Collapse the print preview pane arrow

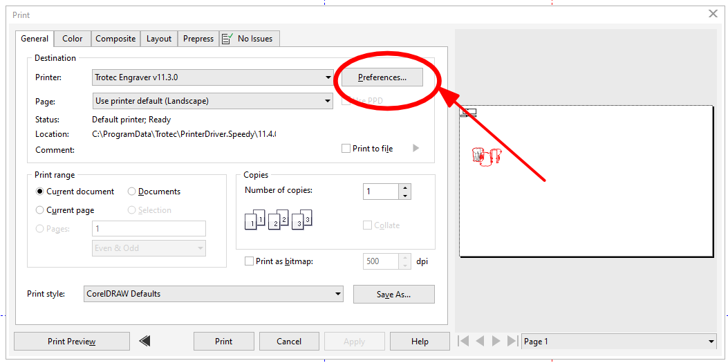pos(145,341)
